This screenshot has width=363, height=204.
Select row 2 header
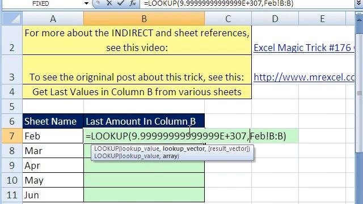tap(12, 40)
